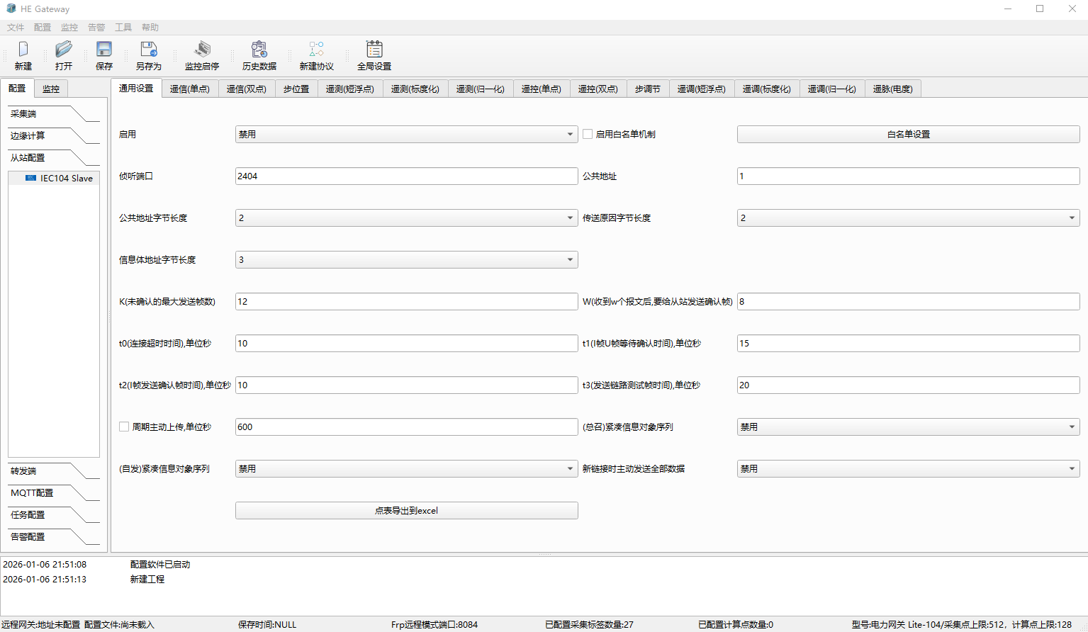Toggle the 周期主动上传 checkbox
The image size is (1088, 632).
(124, 427)
